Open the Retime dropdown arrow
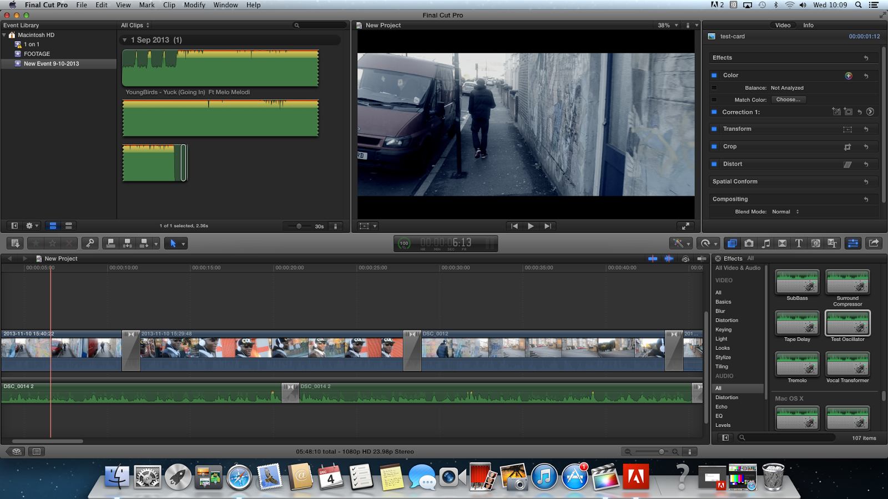The image size is (888, 499). [716, 244]
